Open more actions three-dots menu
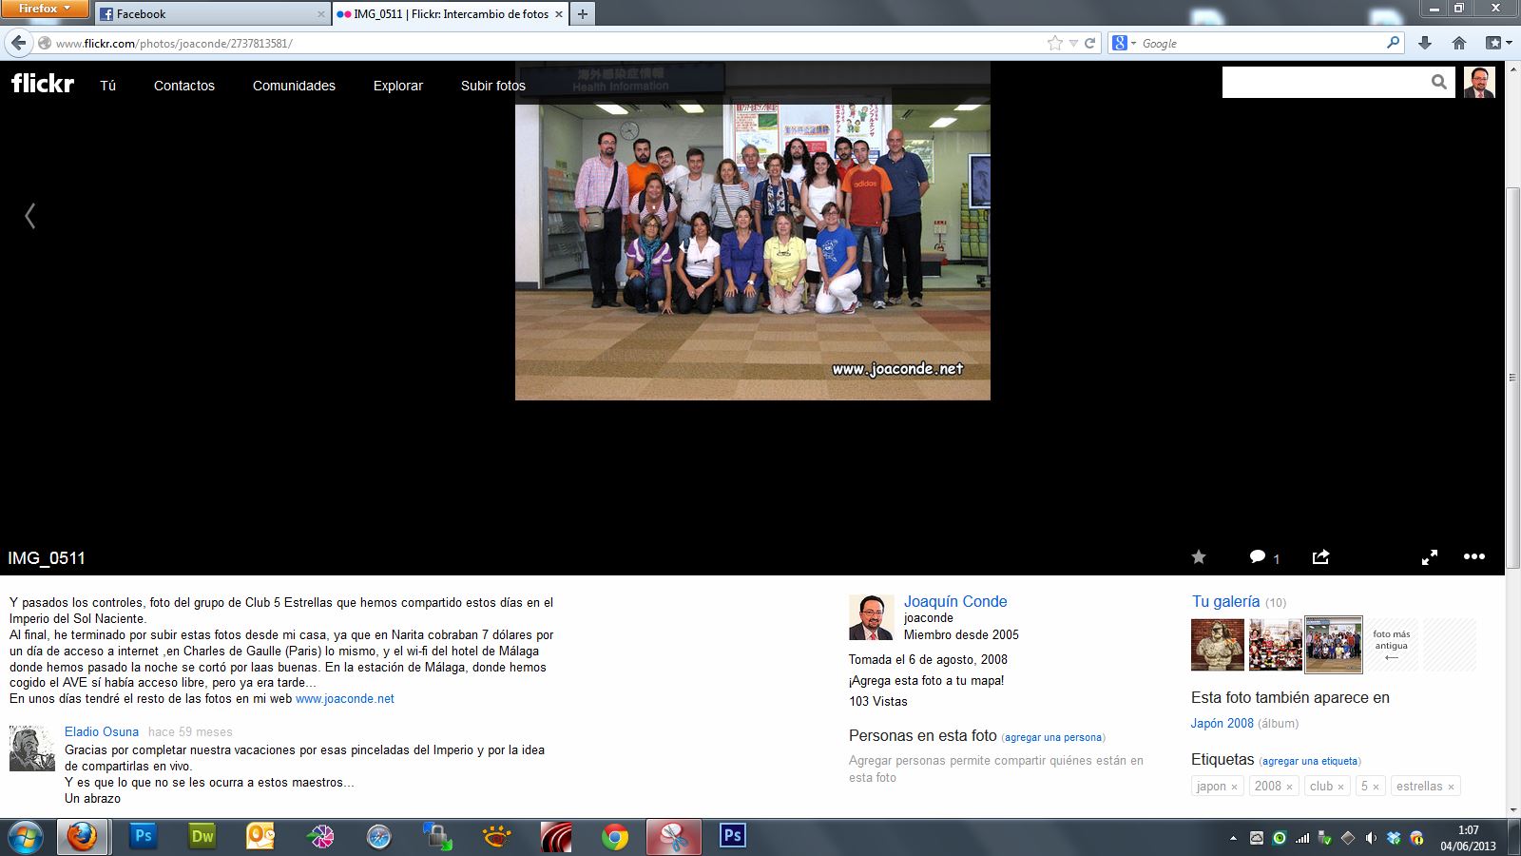This screenshot has width=1521, height=856. (x=1473, y=557)
